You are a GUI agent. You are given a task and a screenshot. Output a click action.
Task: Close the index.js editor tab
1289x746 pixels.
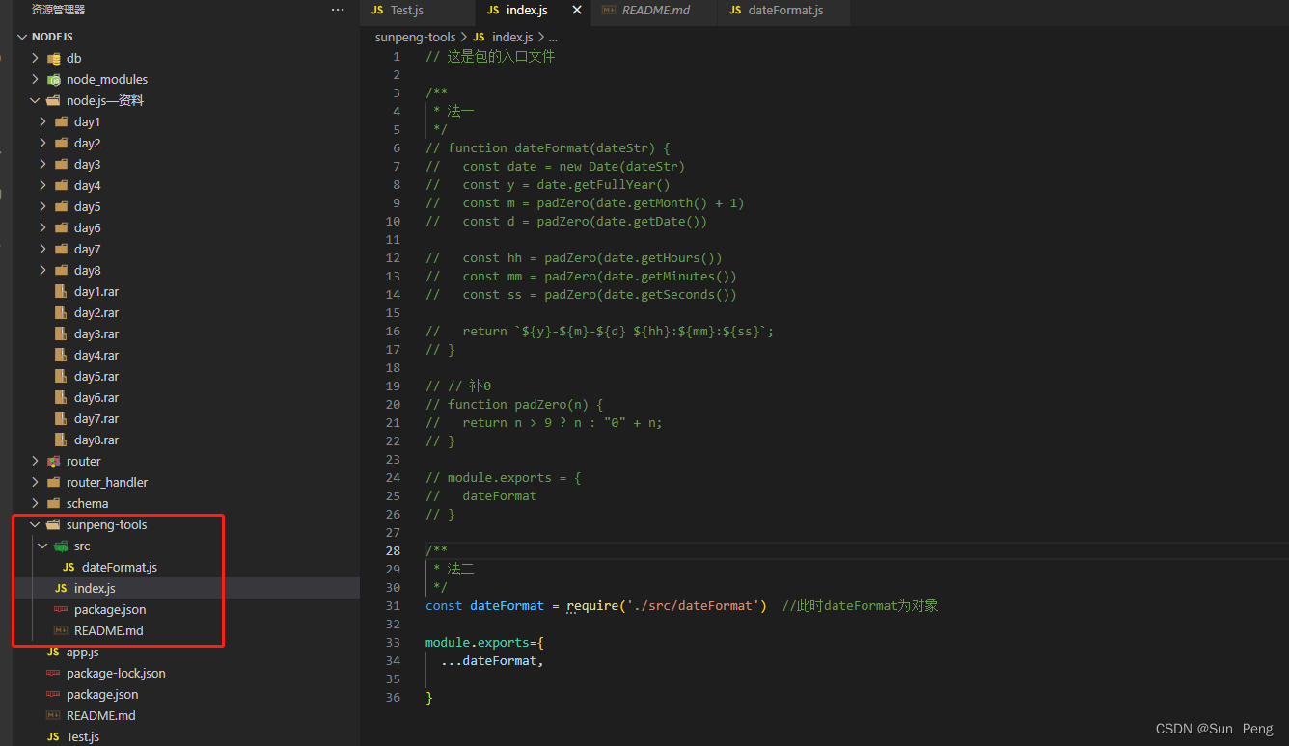(x=577, y=10)
